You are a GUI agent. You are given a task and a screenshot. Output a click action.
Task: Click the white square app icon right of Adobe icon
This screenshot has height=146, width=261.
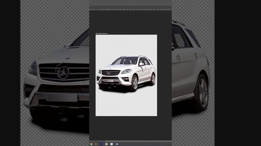pos(106,144)
